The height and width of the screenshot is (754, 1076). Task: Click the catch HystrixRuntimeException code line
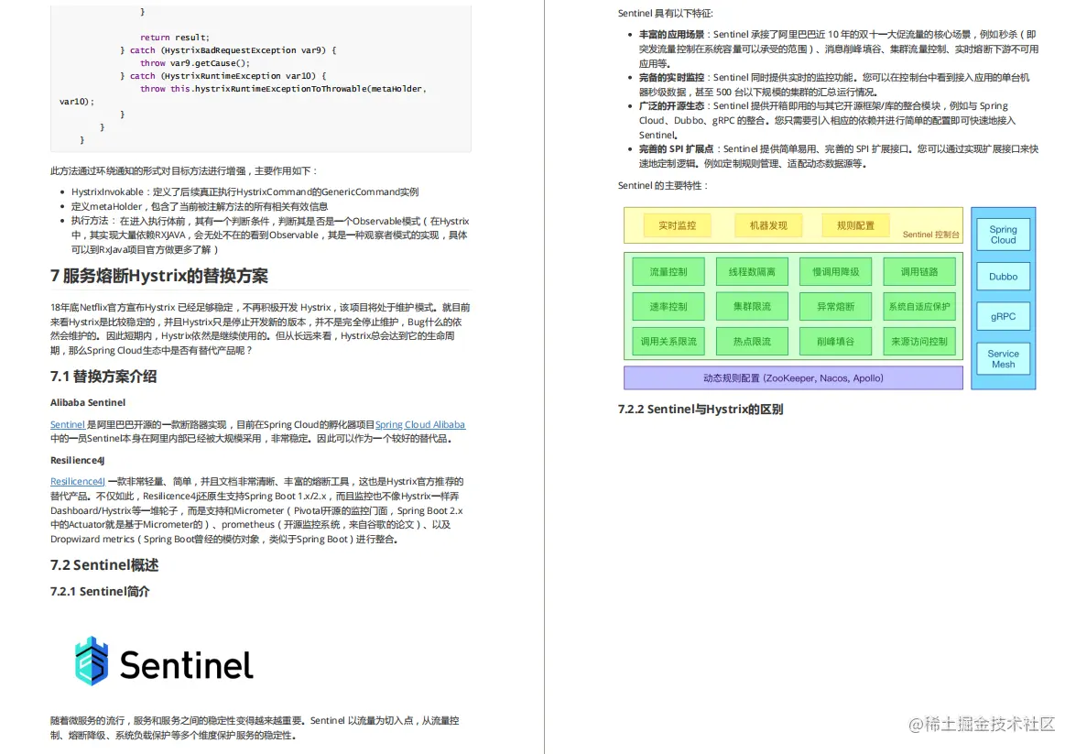[x=223, y=75]
